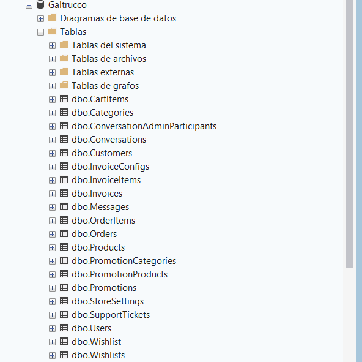Click dbo.ConversationAdminParticipants table icon

(x=64, y=126)
